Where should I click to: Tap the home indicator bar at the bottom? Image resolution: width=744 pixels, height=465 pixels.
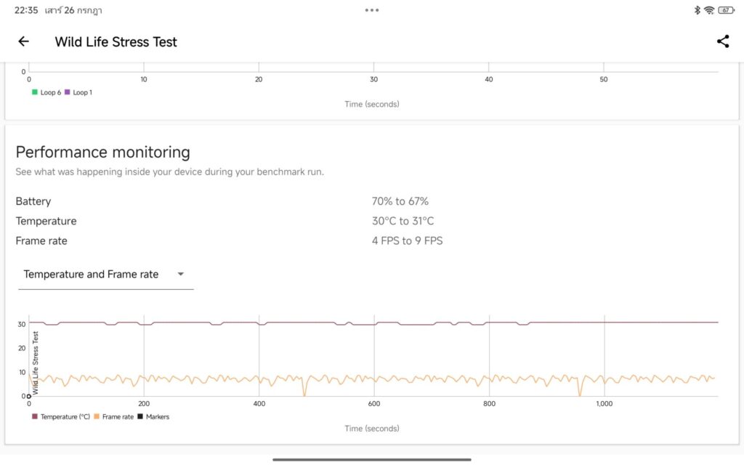[x=372, y=459]
